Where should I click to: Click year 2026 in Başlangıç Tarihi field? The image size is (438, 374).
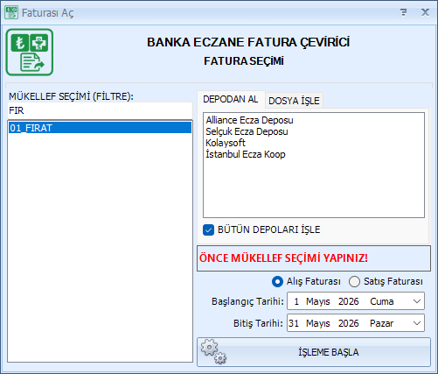pos(349,301)
